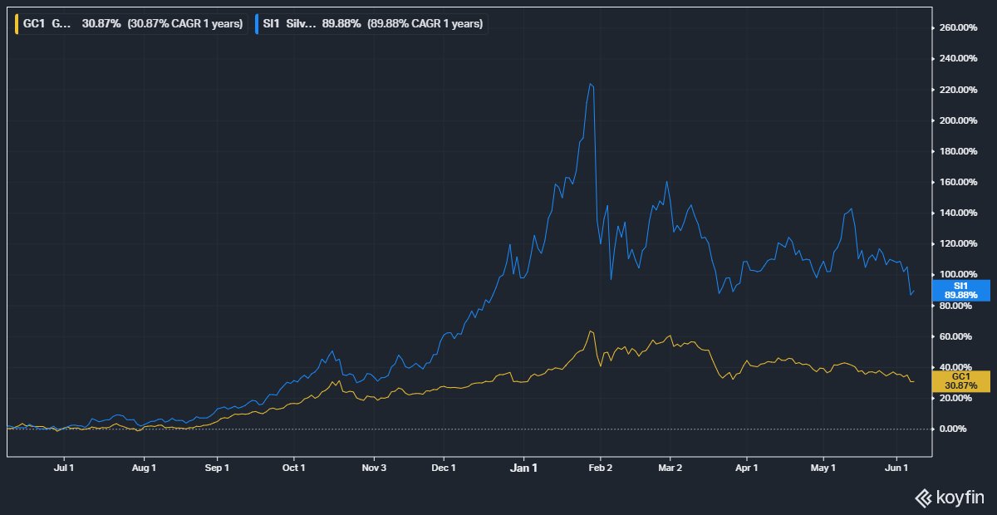
Task: Click the koyfin logo
Action: tap(950, 498)
